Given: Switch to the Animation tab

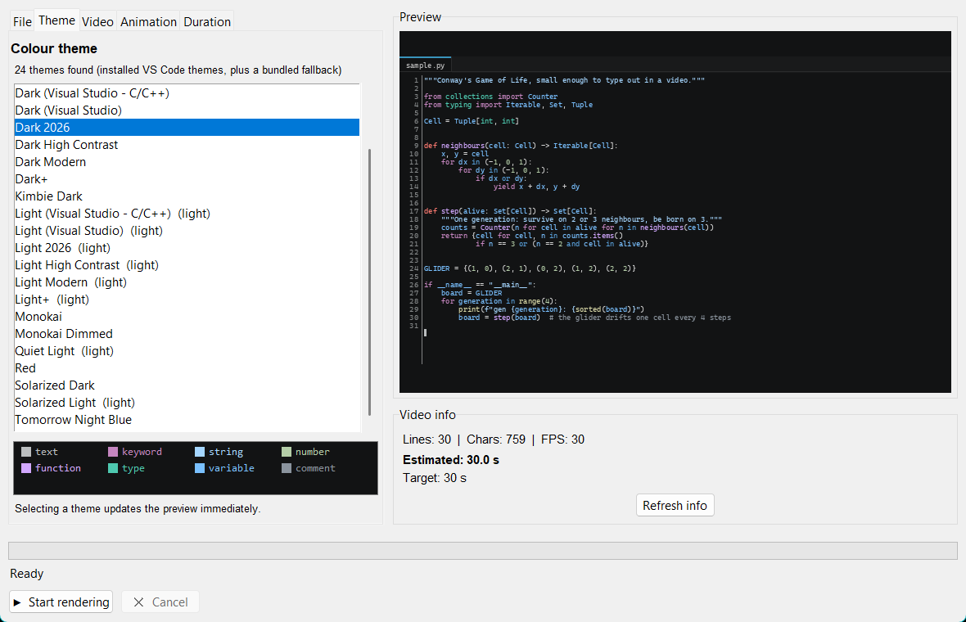Looking at the screenshot, I should tap(148, 21).
